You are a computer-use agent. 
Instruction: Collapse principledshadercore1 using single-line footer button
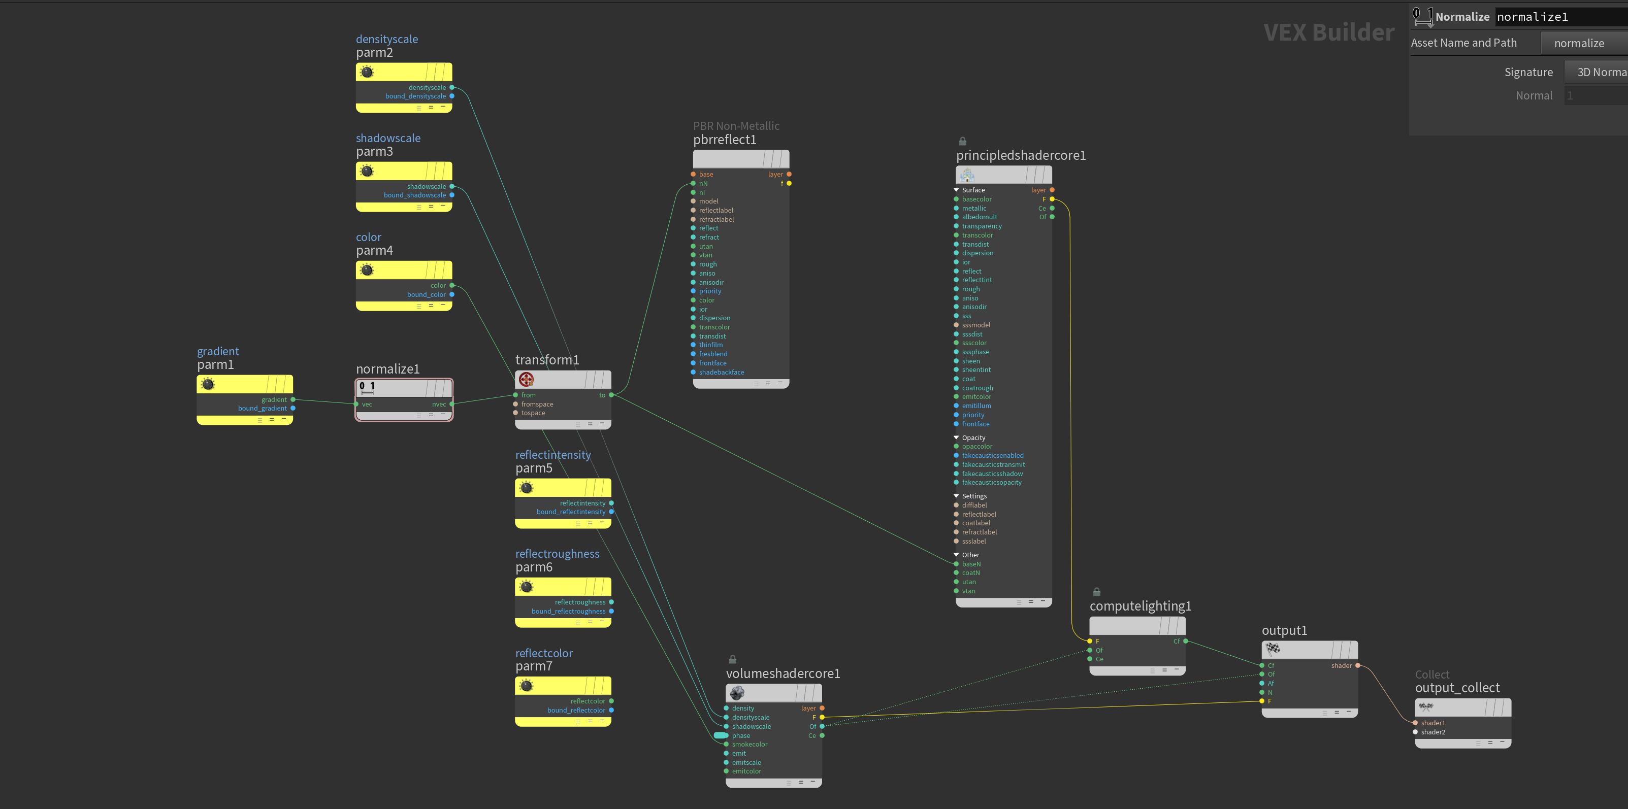point(1044,601)
